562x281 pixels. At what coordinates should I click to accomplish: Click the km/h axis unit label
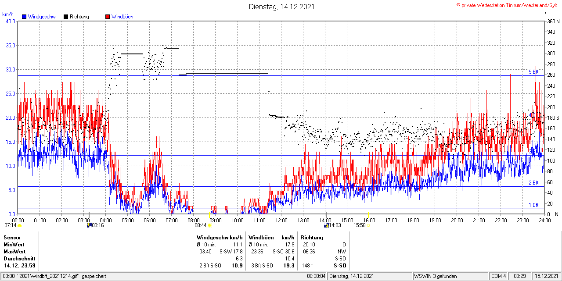[7, 14]
